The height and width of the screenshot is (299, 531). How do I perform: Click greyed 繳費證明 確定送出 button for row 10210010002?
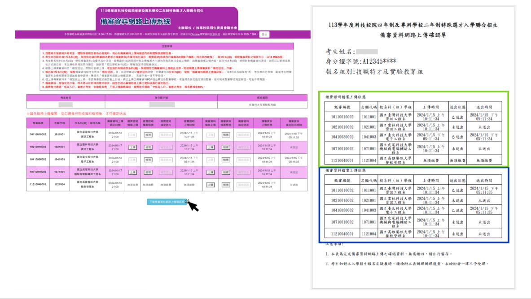(166, 147)
